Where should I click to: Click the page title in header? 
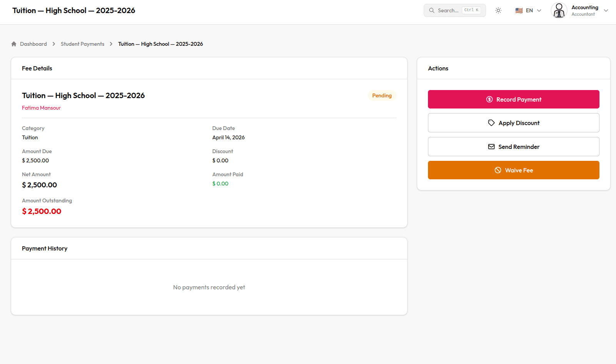[x=74, y=10]
